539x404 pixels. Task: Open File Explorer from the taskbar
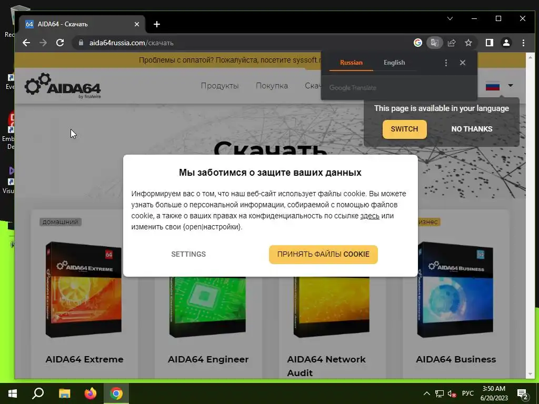(x=64, y=393)
